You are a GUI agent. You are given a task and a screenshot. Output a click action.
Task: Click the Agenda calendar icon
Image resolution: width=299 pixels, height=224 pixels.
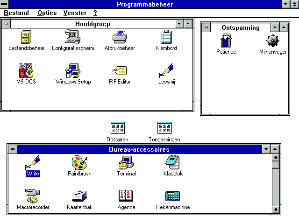[126, 196]
